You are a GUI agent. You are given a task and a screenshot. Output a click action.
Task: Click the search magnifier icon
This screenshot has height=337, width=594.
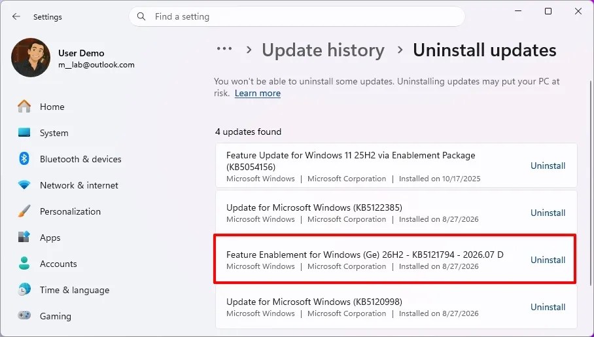[141, 16]
